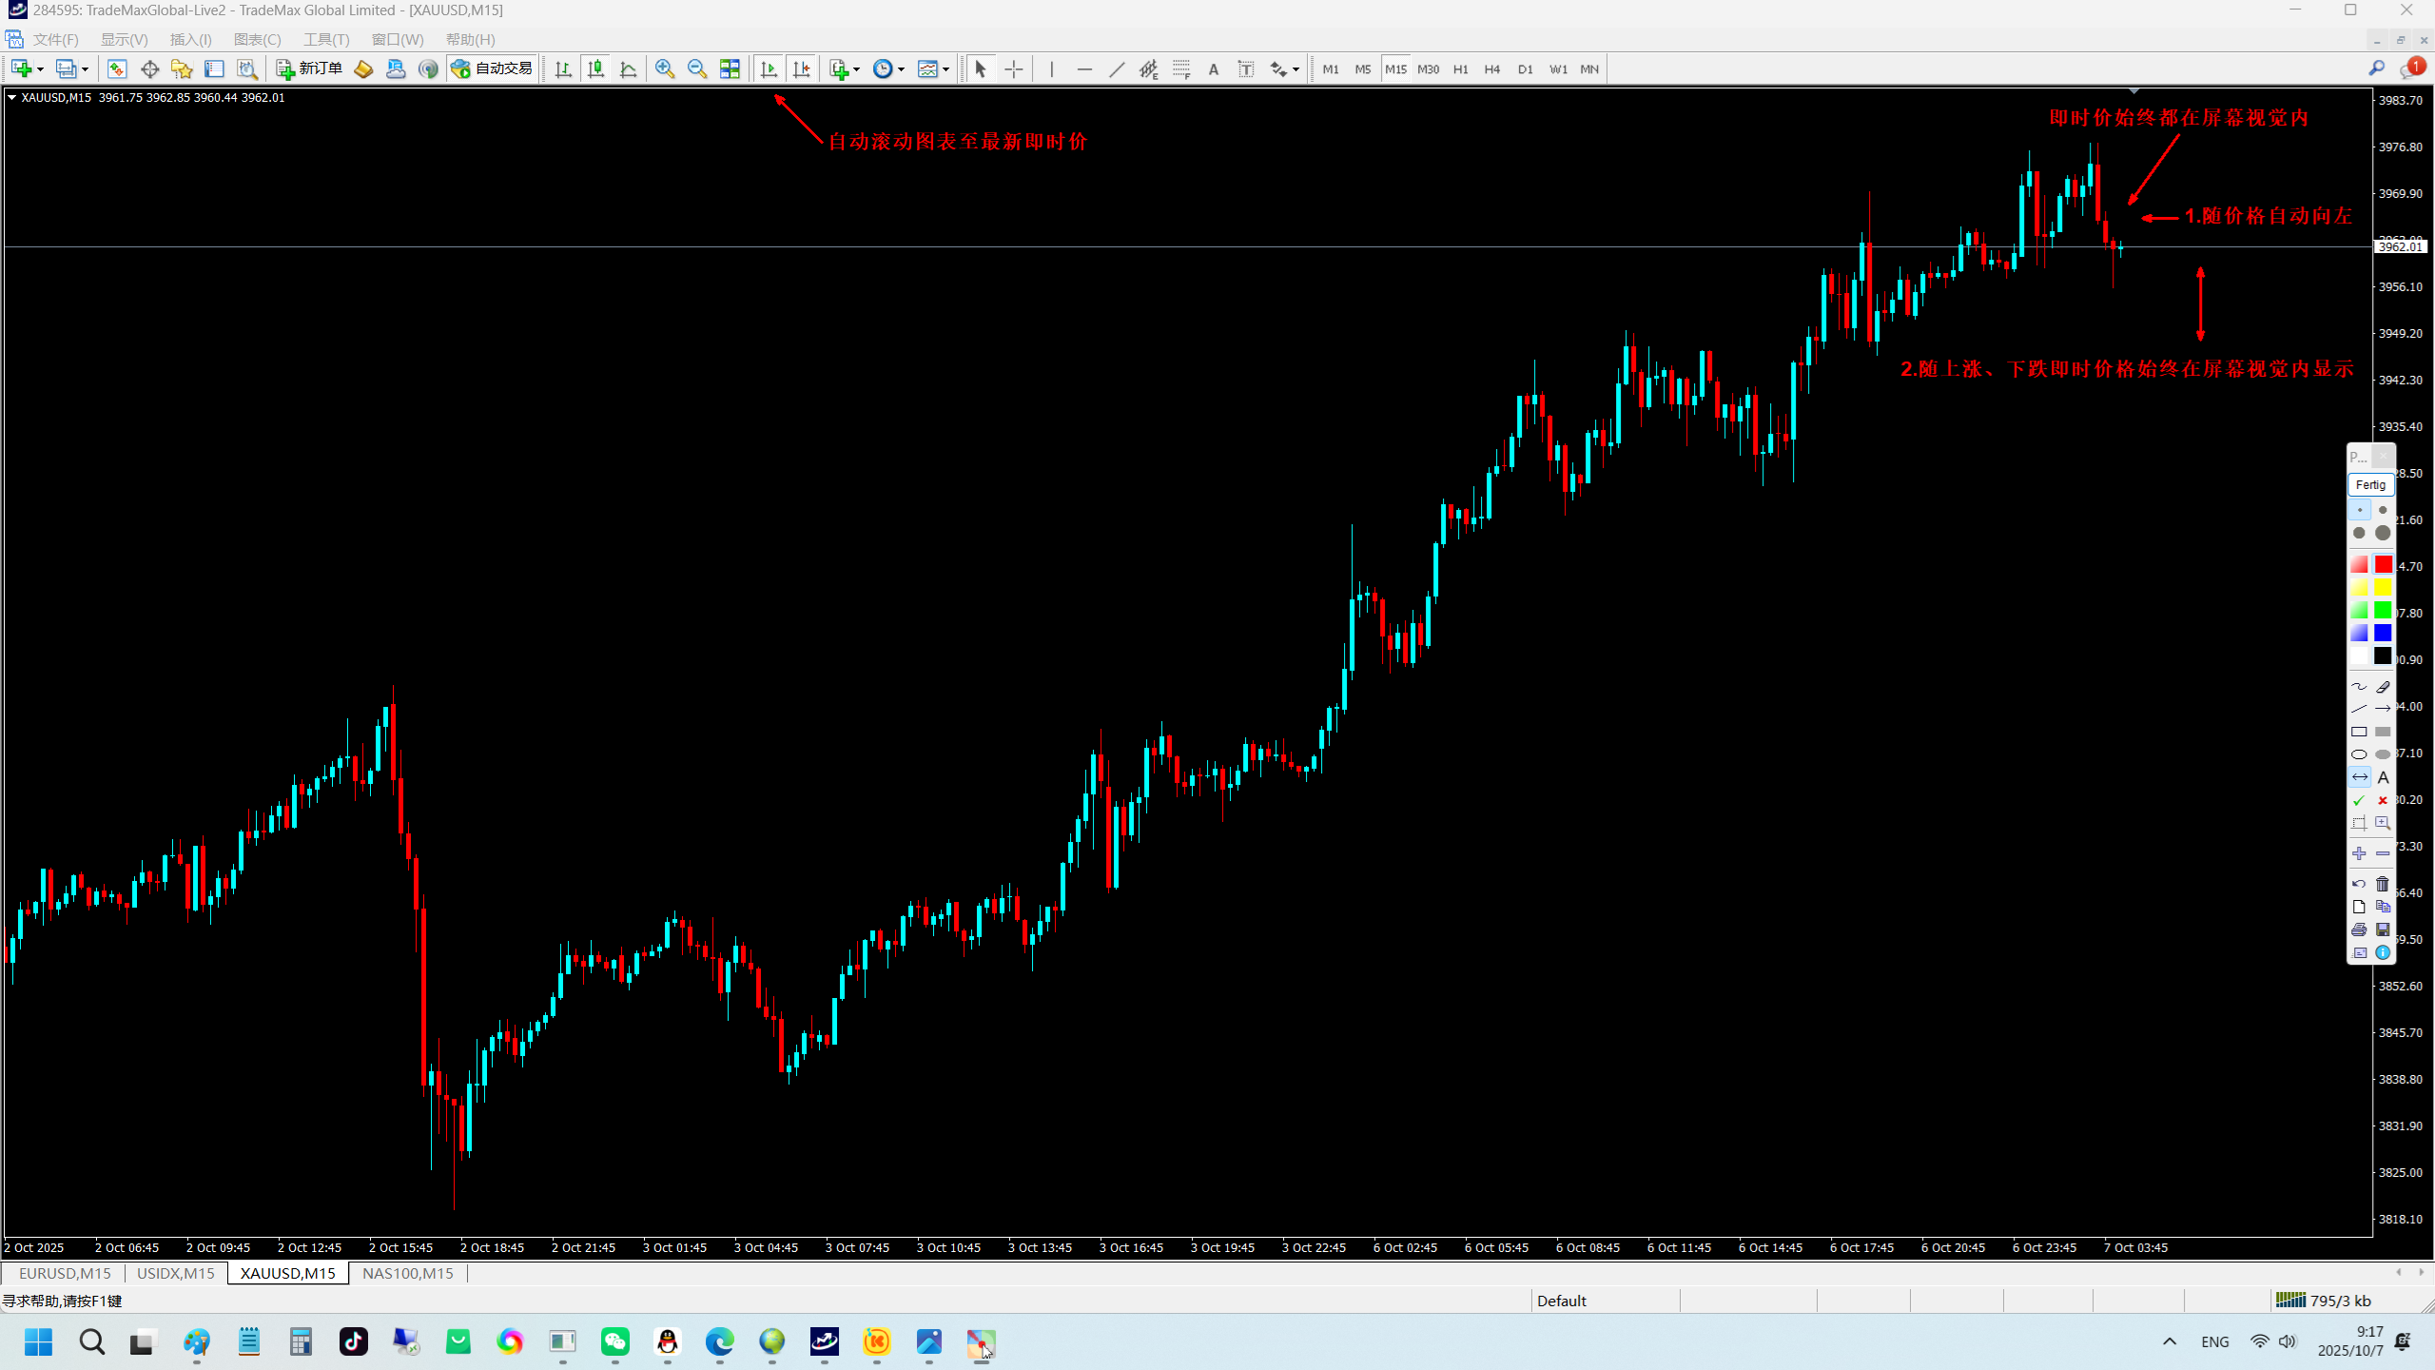Expand the new chart dropdown arrow
The height and width of the screenshot is (1370, 2435).
point(40,69)
